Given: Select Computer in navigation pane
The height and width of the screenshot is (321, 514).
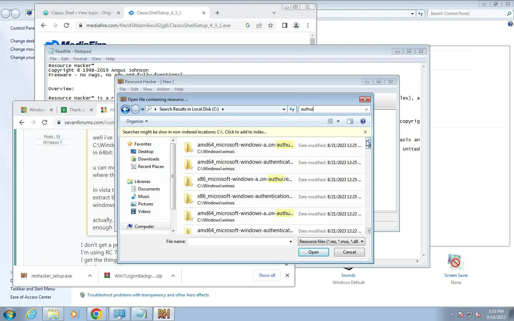Looking at the screenshot, I should click(x=144, y=226).
